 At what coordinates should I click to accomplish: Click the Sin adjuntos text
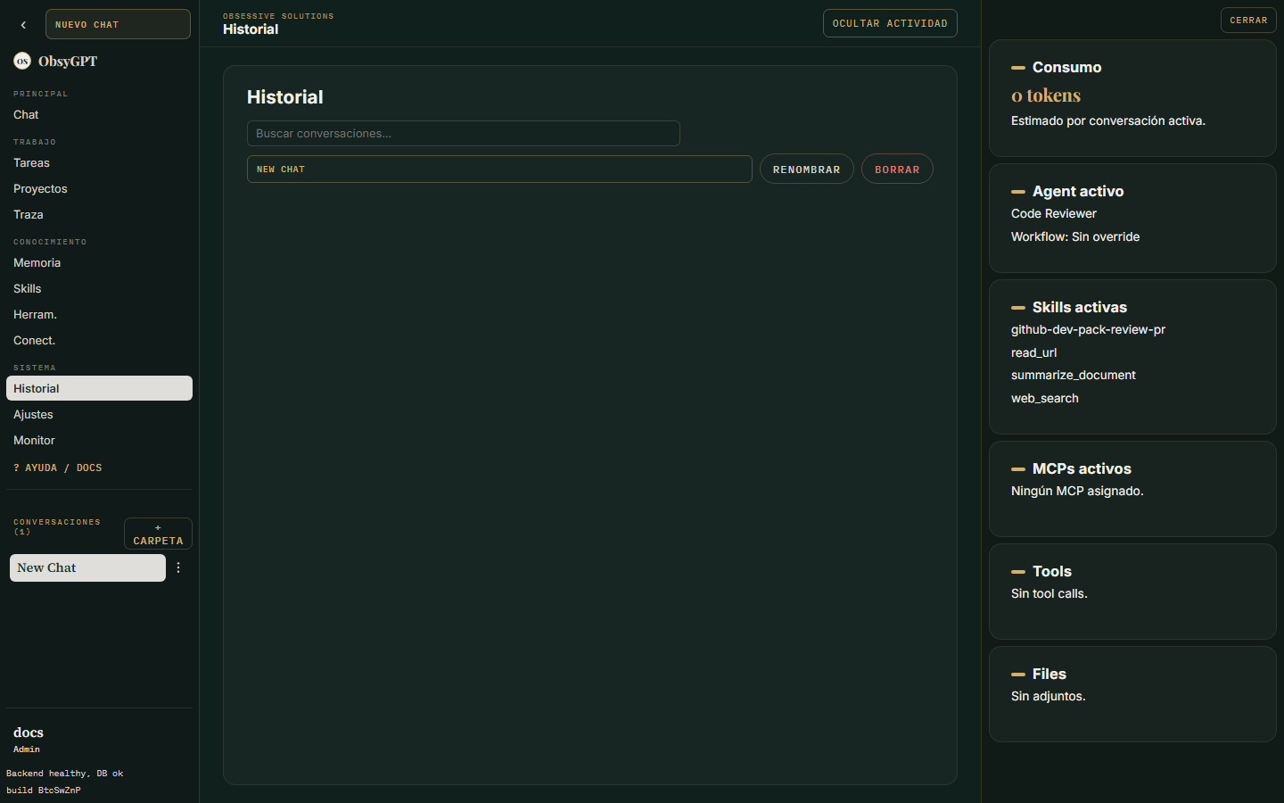click(1049, 697)
